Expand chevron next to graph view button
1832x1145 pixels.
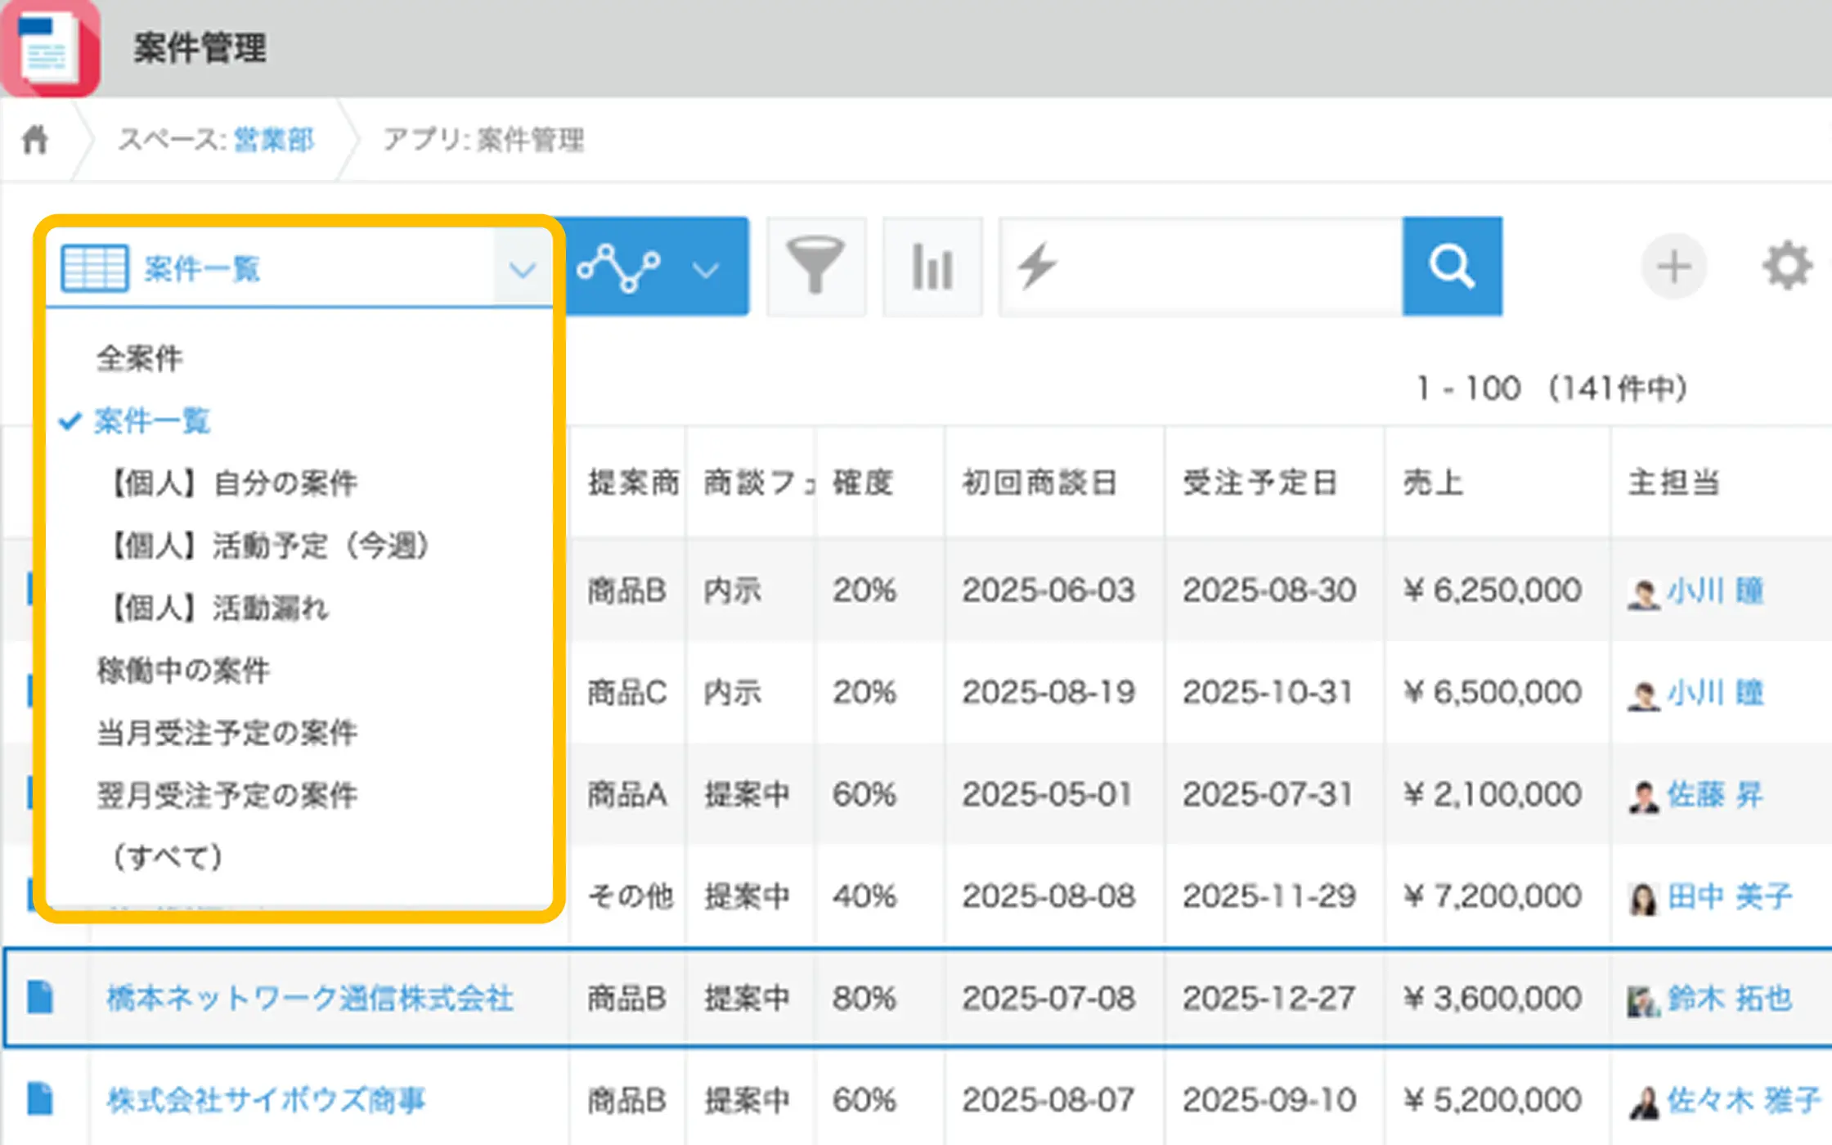[x=705, y=268]
